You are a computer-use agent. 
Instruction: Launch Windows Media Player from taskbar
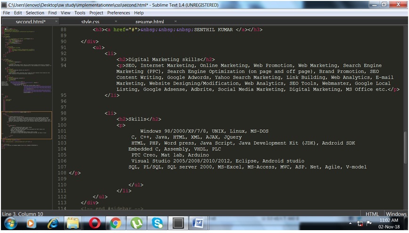pos(31,224)
